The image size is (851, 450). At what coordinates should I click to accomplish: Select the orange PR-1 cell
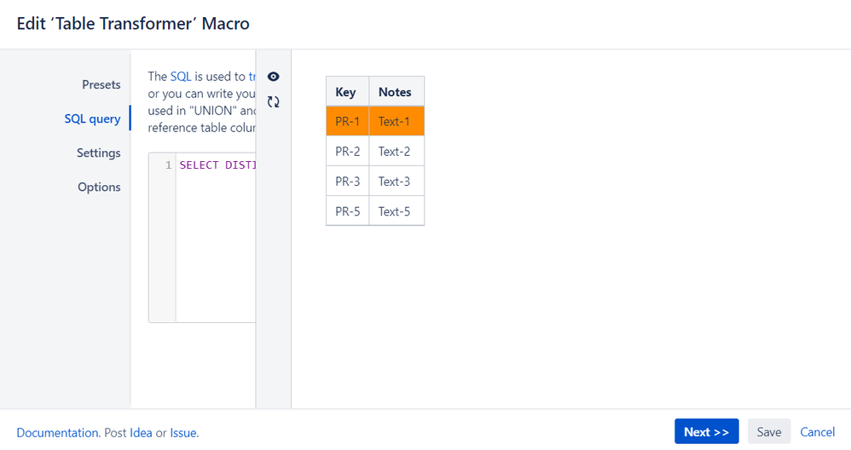coord(347,121)
